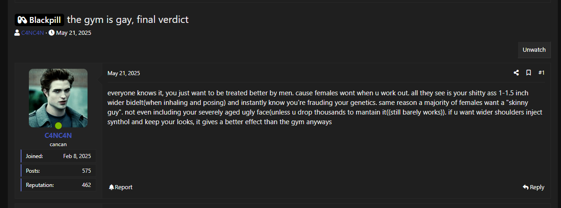
Task: Click the green online status dot
Action: coord(58,126)
